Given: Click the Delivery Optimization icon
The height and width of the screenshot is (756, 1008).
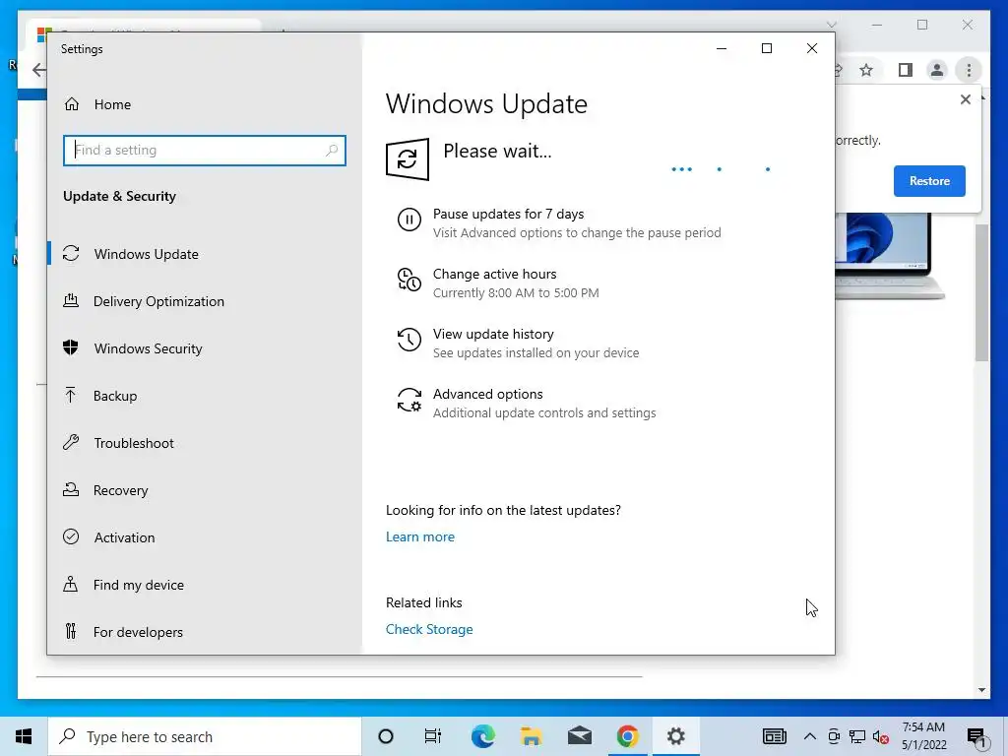Looking at the screenshot, I should tap(71, 300).
